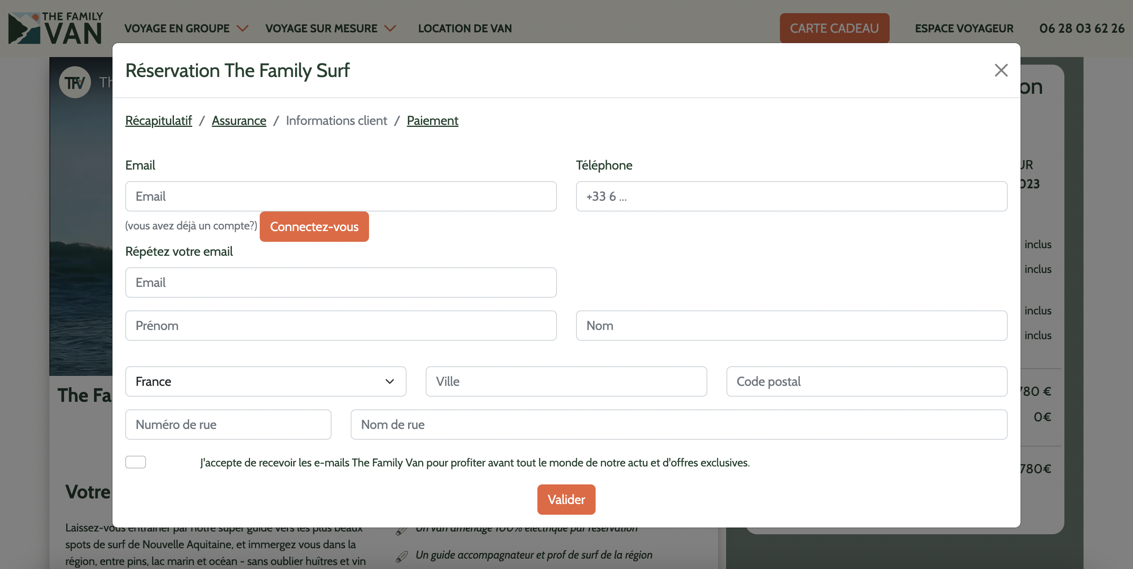
Task: Expand the Voyage sur mesure chevron
Action: pyautogui.click(x=390, y=29)
